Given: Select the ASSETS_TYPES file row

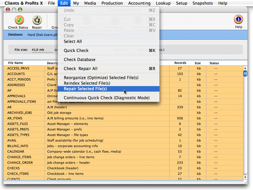Looking at the screenshot, I should click(123, 135).
